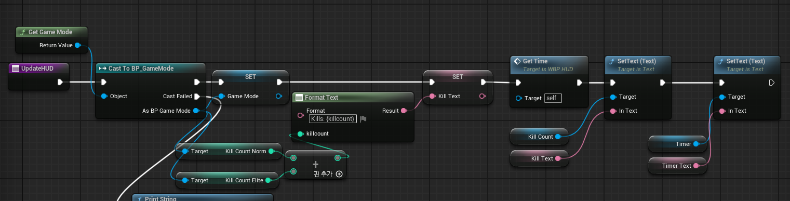Click the Kill Text variable node output pin
Screen dimensions: 790x201
point(558,158)
